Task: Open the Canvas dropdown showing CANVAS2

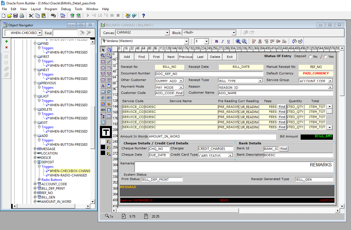Action: 167,32
